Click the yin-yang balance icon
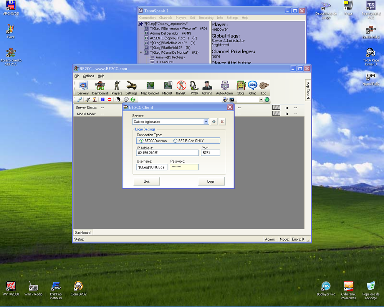 (x=118, y=100)
